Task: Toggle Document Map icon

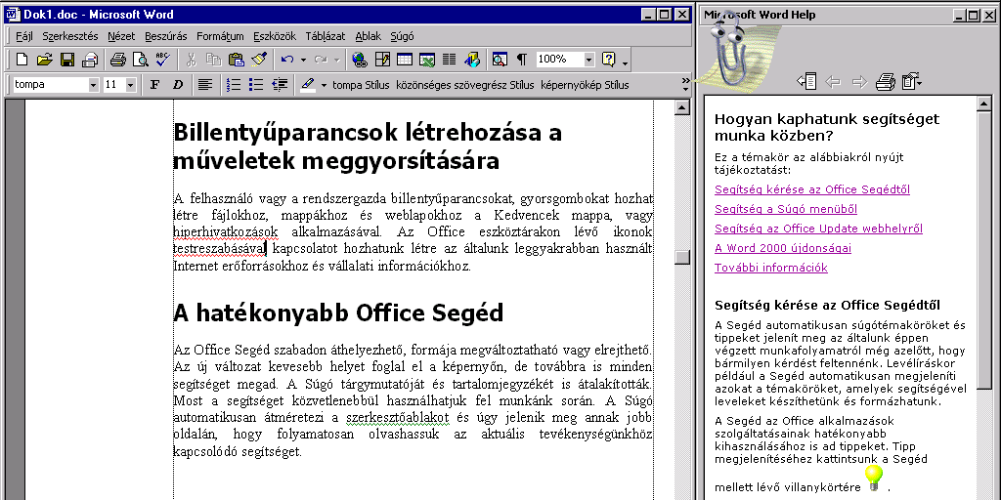Action: pyautogui.click(x=500, y=60)
